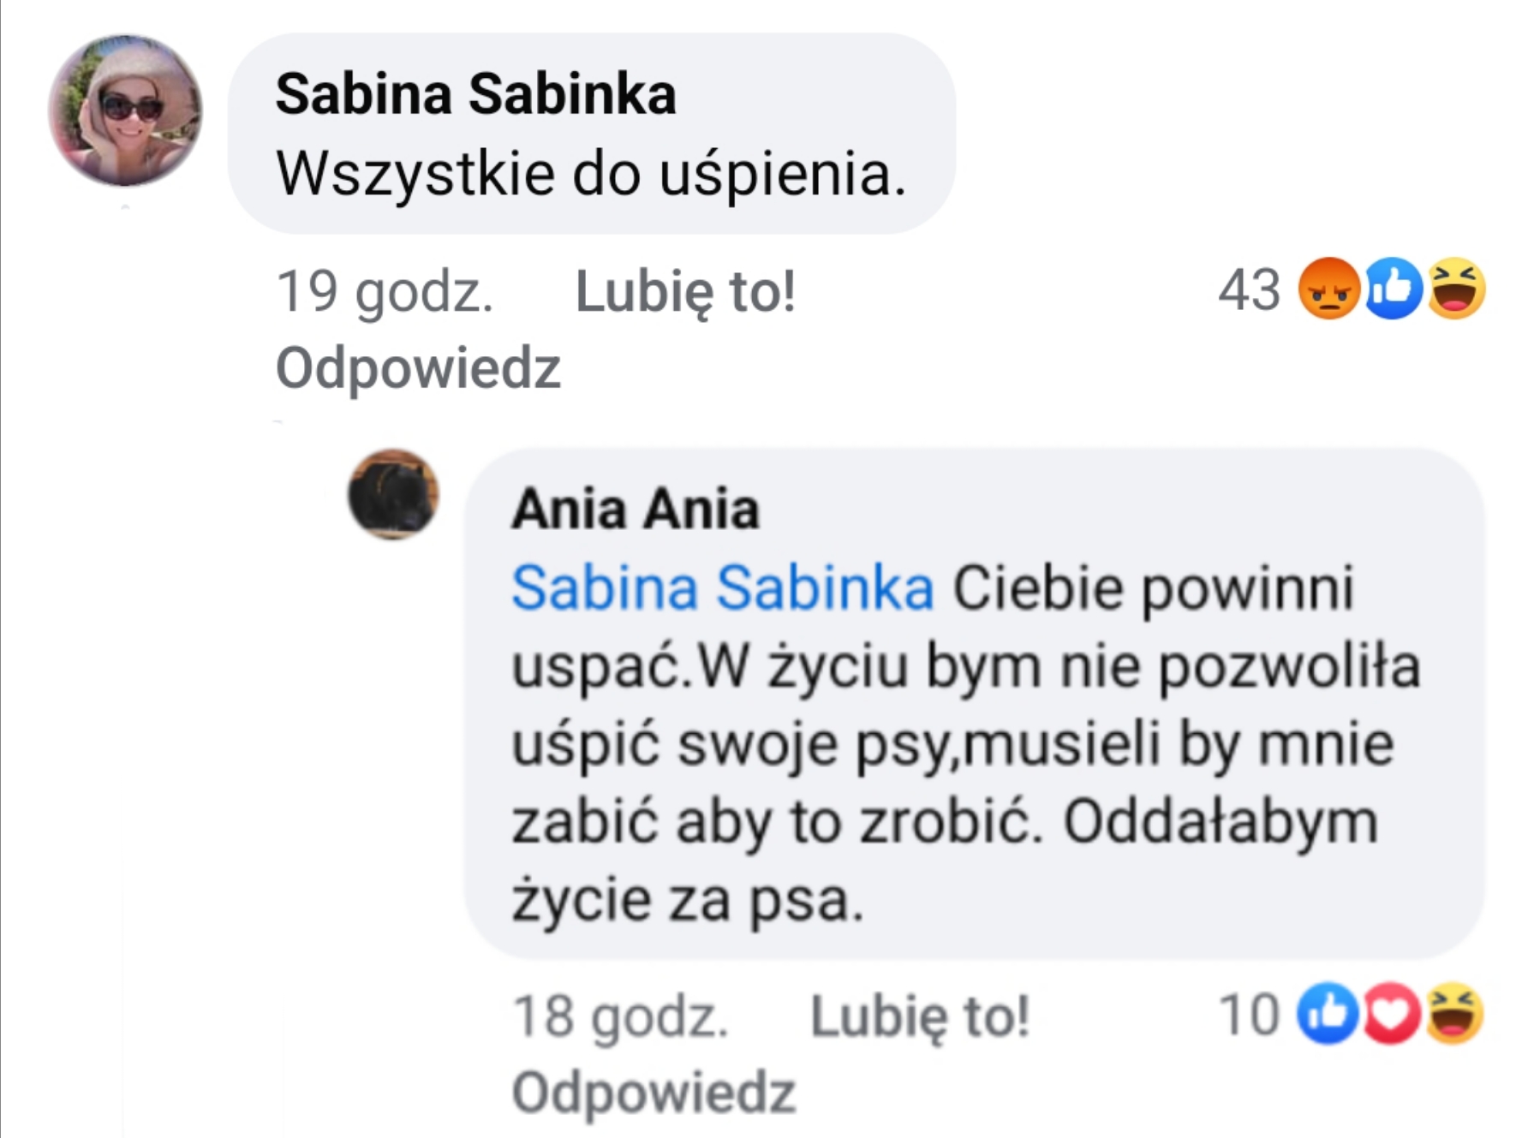Click the "19 godz." timestamp

click(385, 292)
